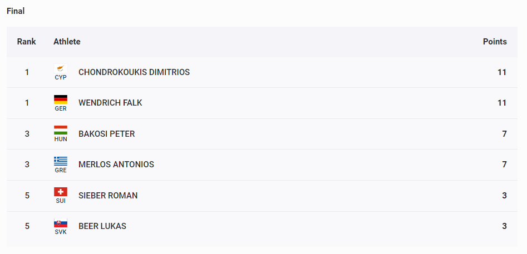
Task: Click the GER country code label
Action: (x=61, y=109)
